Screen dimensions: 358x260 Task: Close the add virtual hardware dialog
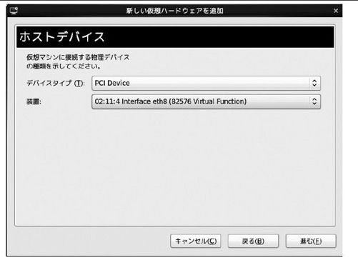pyautogui.click(x=336, y=11)
